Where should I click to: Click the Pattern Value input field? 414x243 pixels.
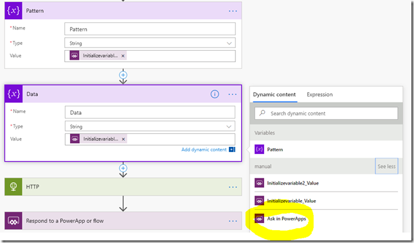point(150,56)
